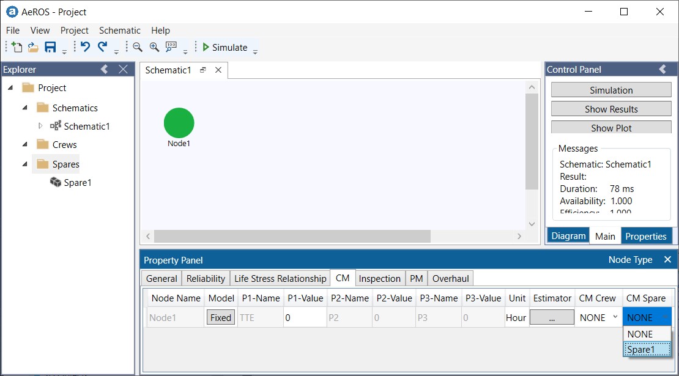Expand the Schematic1 tree node
The height and width of the screenshot is (376, 679).
tap(41, 127)
